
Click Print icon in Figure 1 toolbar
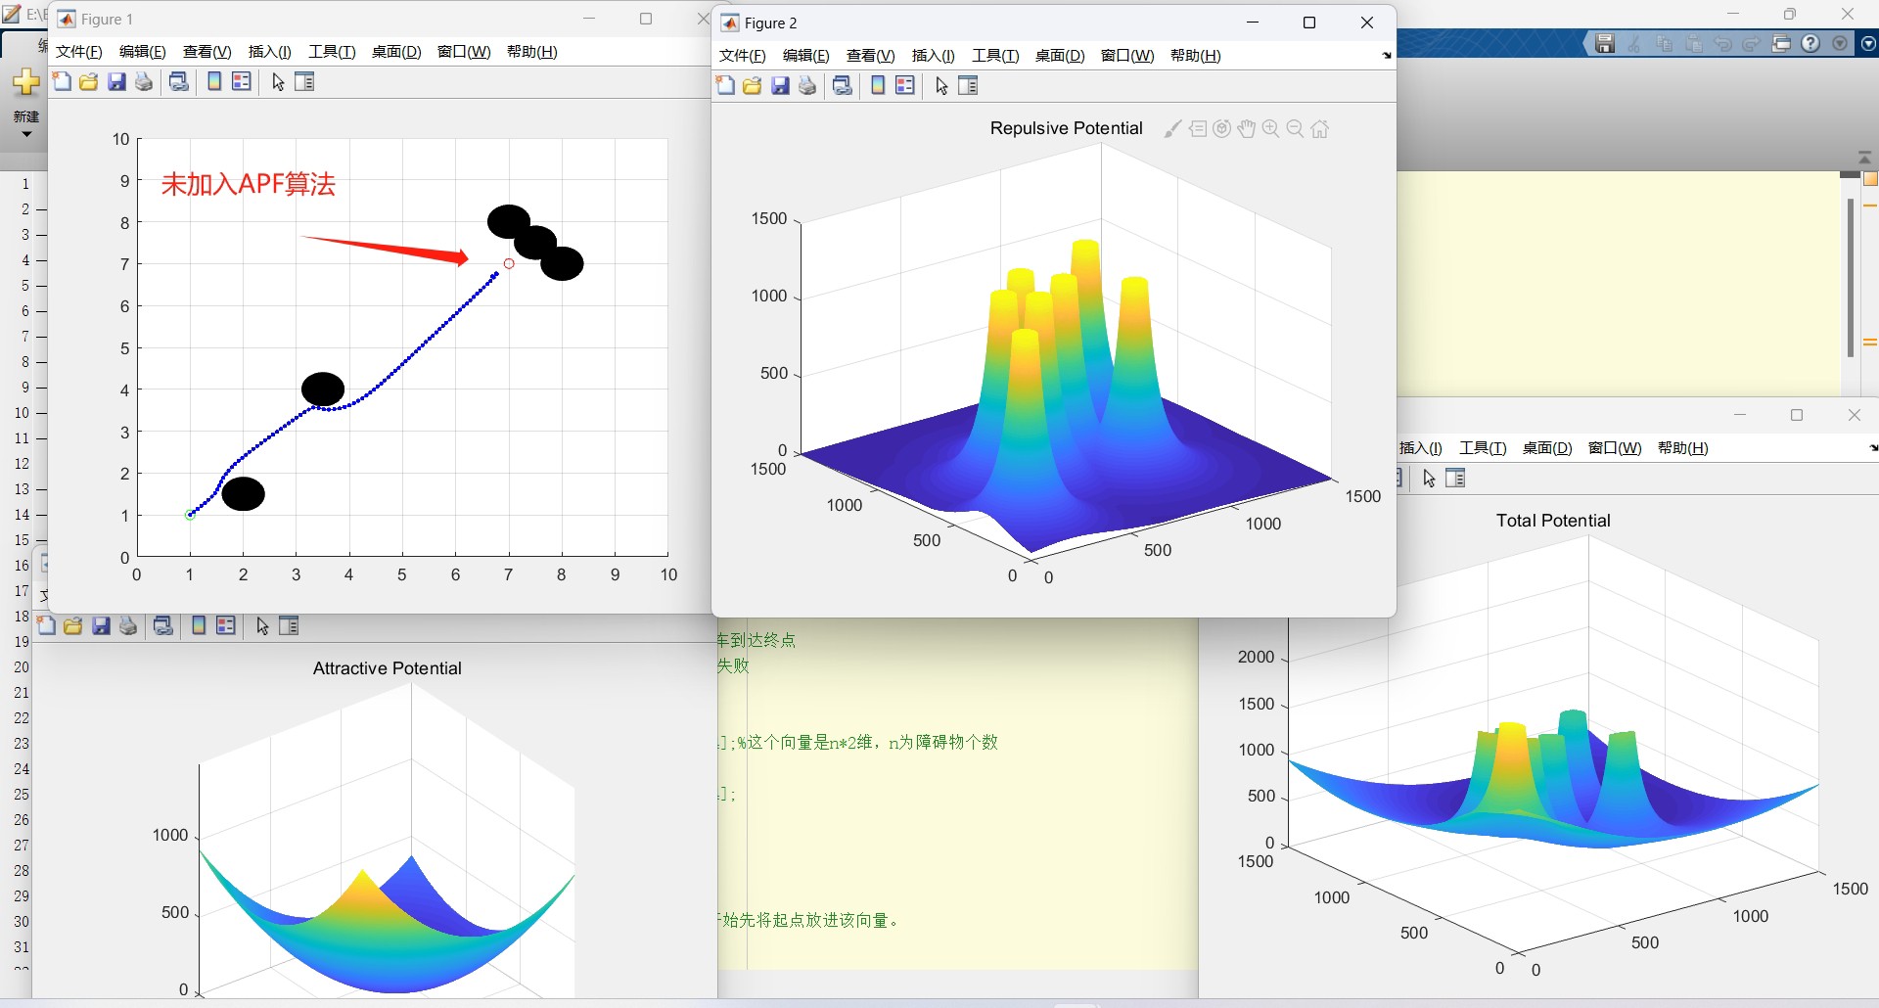coord(144,82)
